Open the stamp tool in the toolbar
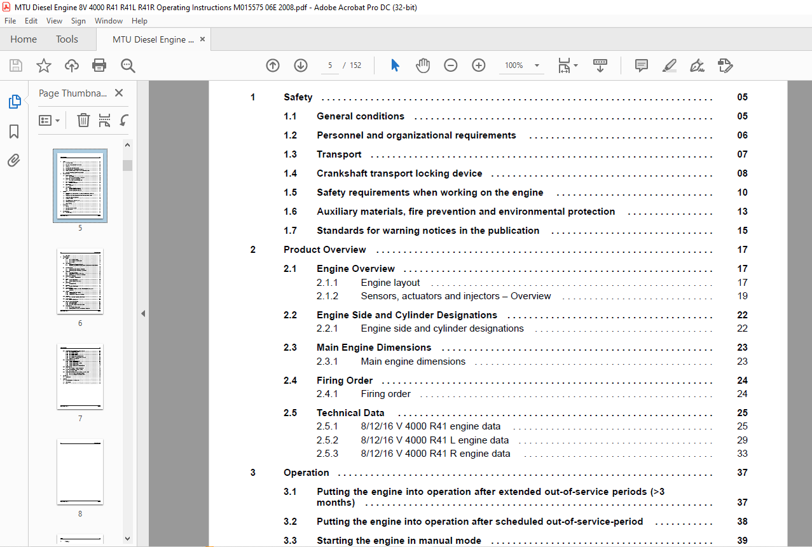The width and height of the screenshot is (812, 547). pyautogui.click(x=725, y=65)
